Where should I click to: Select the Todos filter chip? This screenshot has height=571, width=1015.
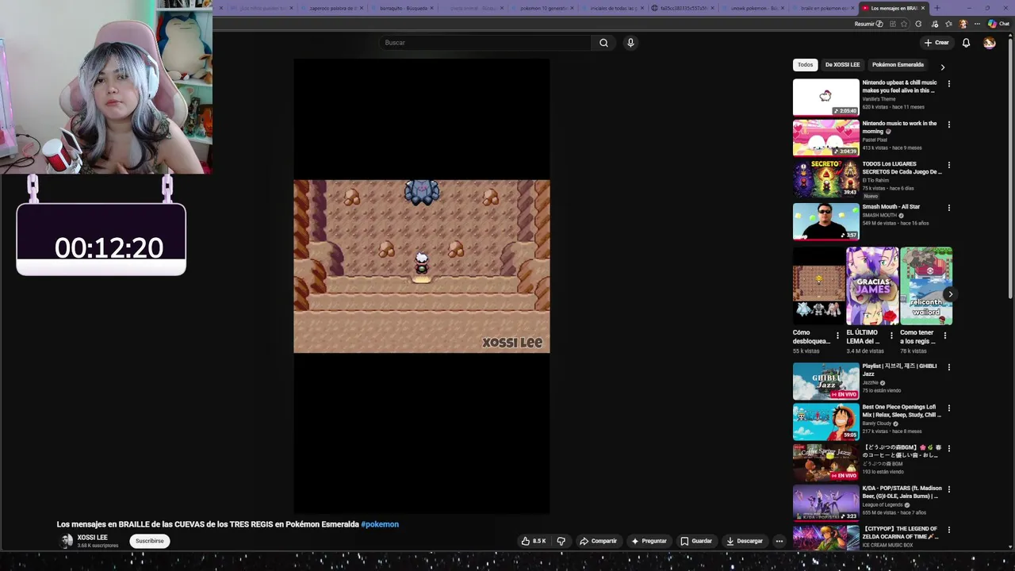(805, 65)
